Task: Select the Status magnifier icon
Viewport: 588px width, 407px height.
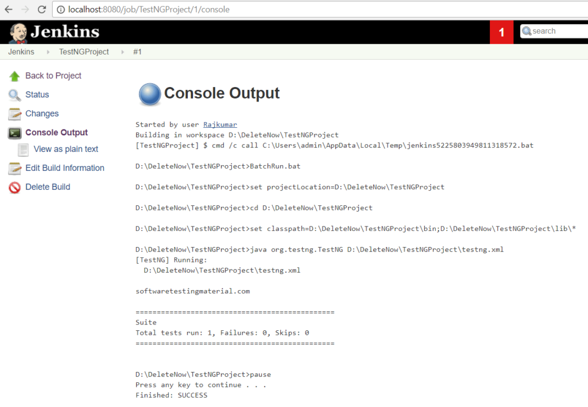Action: pyautogui.click(x=16, y=95)
